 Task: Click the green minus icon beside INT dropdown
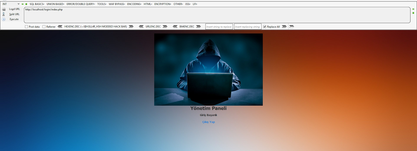[x=23, y=4]
